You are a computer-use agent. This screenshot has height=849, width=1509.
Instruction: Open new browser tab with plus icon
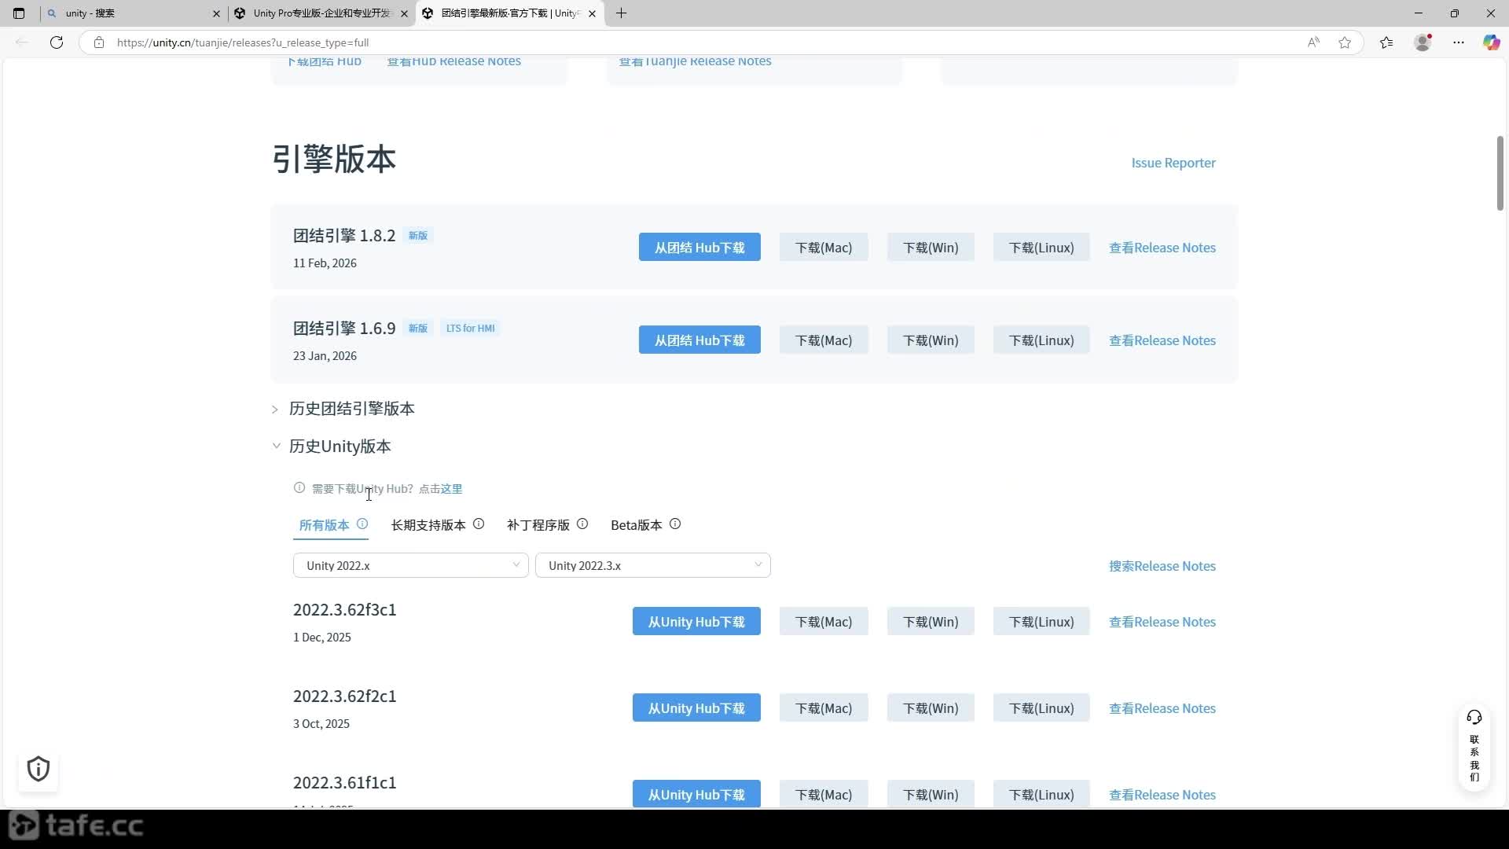click(621, 13)
